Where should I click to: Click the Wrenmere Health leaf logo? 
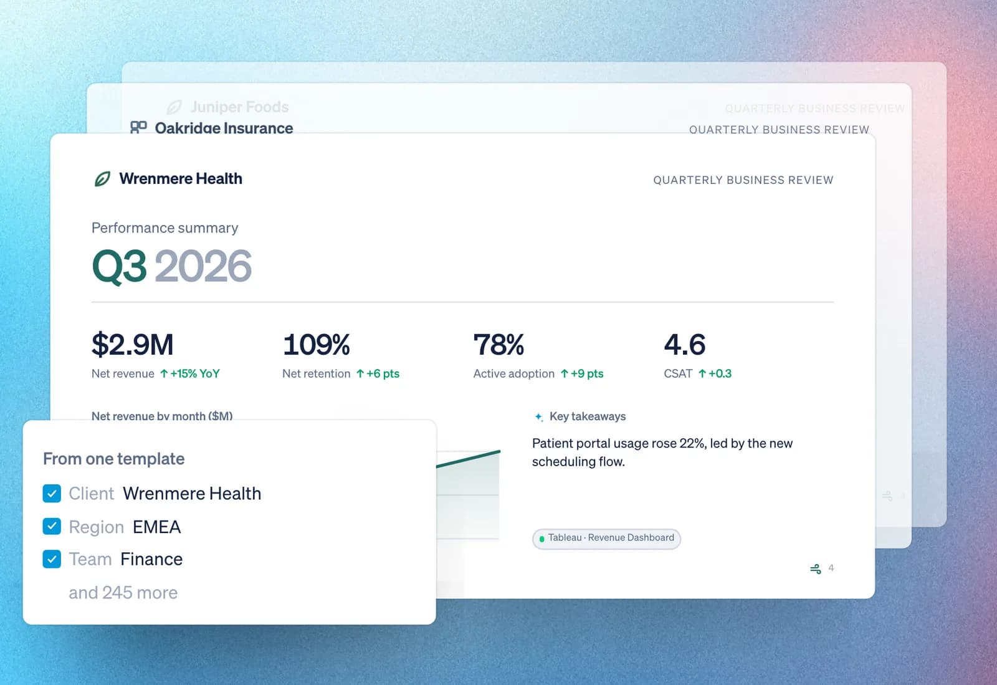[102, 179]
